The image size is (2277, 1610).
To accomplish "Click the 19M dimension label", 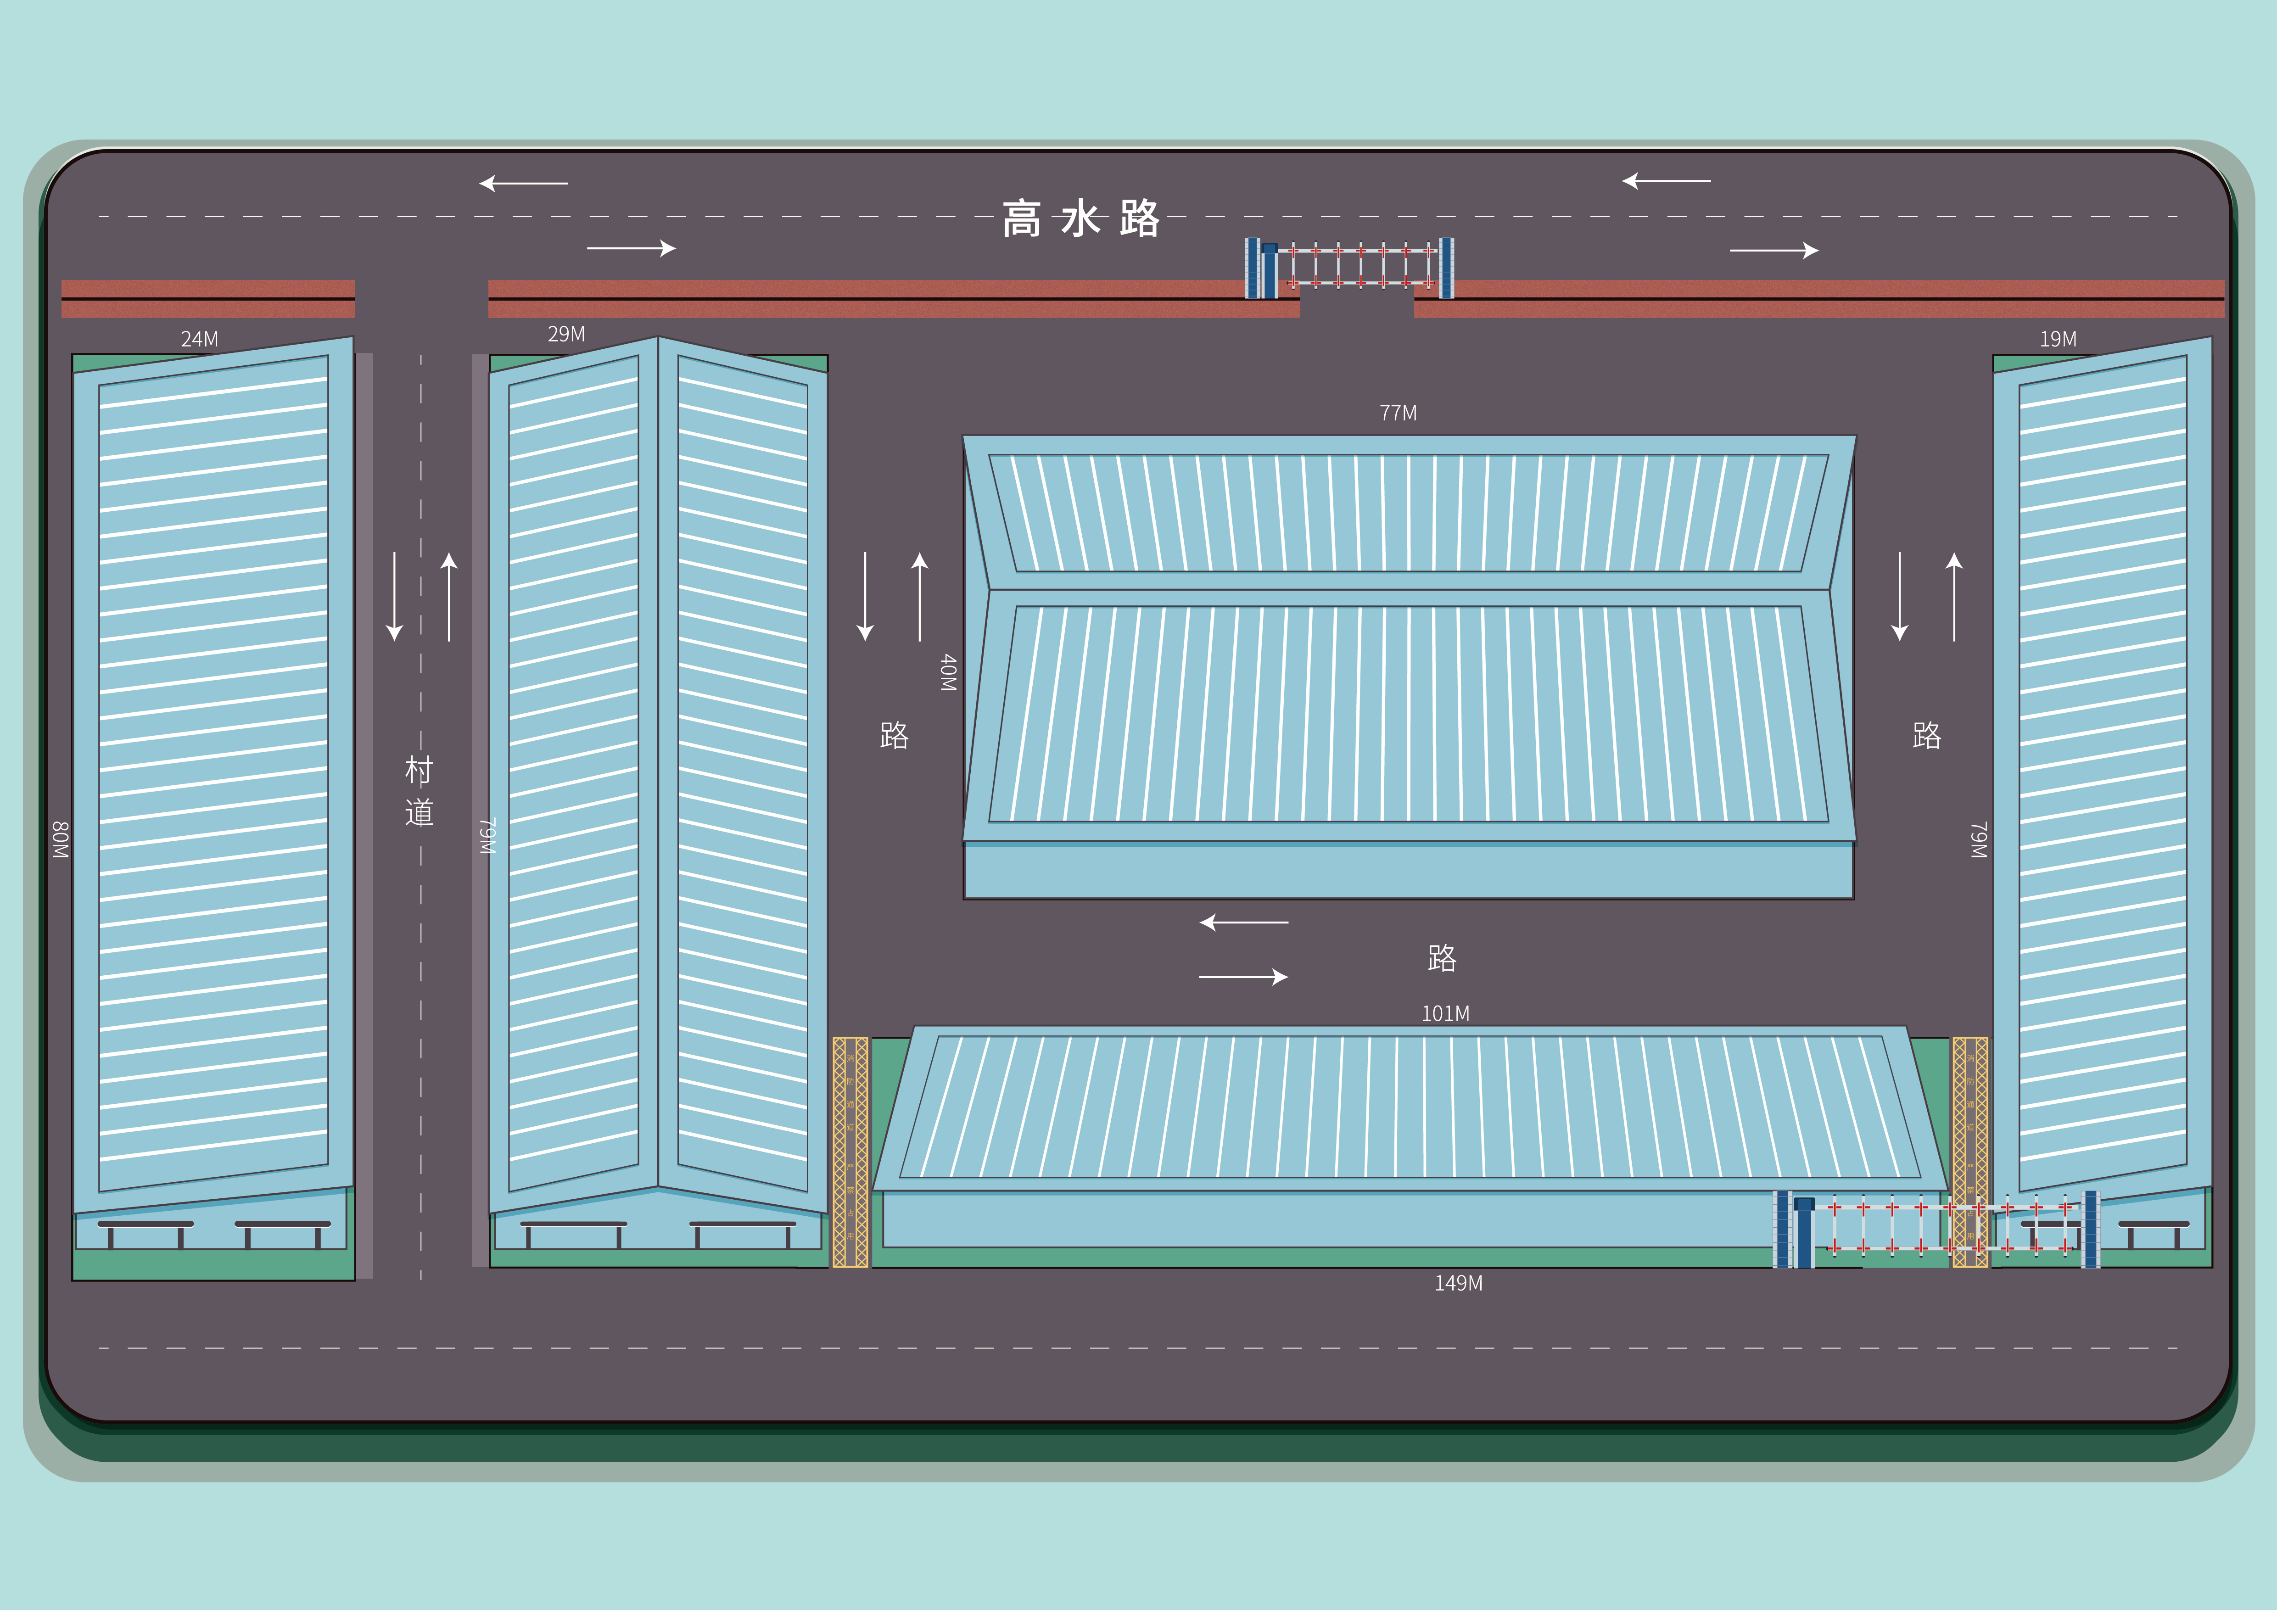I will coord(2058,339).
